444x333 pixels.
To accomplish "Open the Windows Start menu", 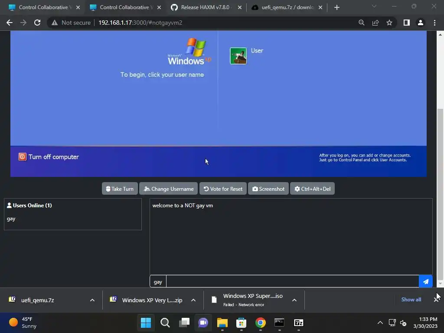I will [x=146, y=323].
